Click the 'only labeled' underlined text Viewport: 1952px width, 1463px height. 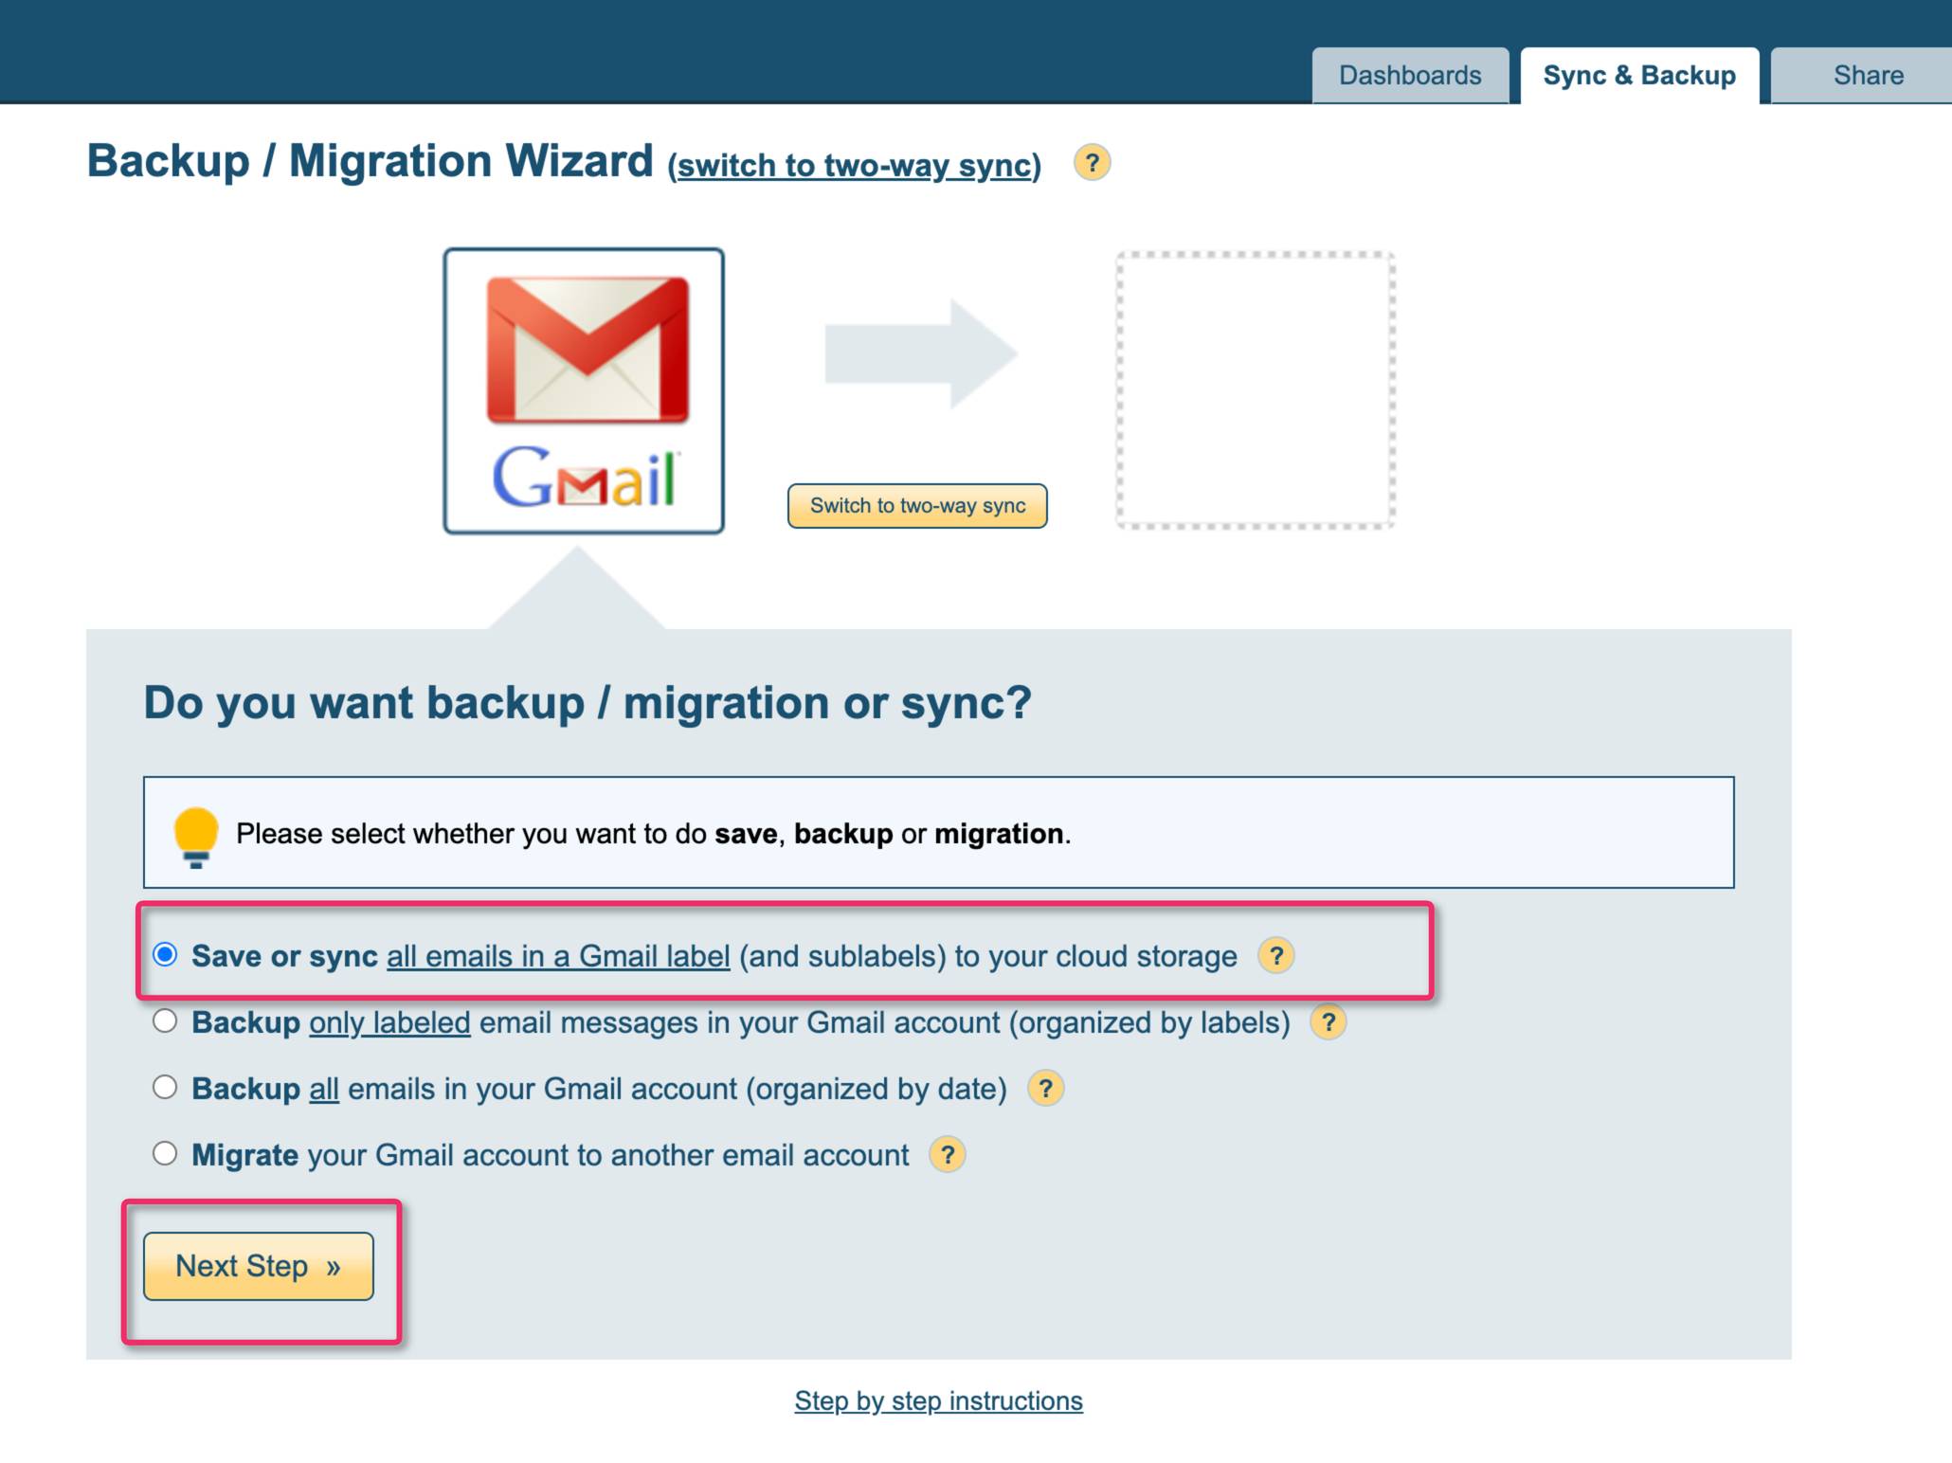[389, 1022]
